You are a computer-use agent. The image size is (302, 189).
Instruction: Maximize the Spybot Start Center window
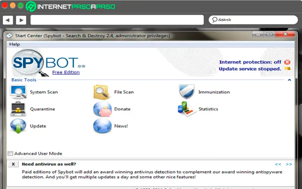click(270, 34)
